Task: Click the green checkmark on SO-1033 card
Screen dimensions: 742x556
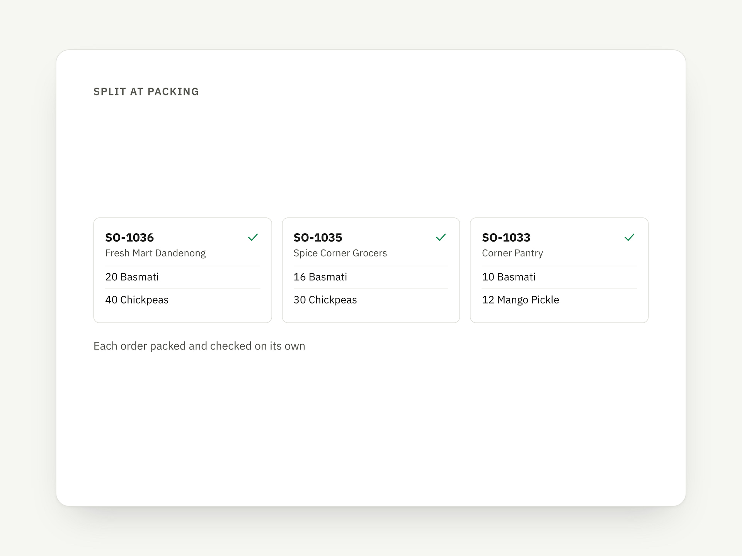Action: [x=630, y=237]
